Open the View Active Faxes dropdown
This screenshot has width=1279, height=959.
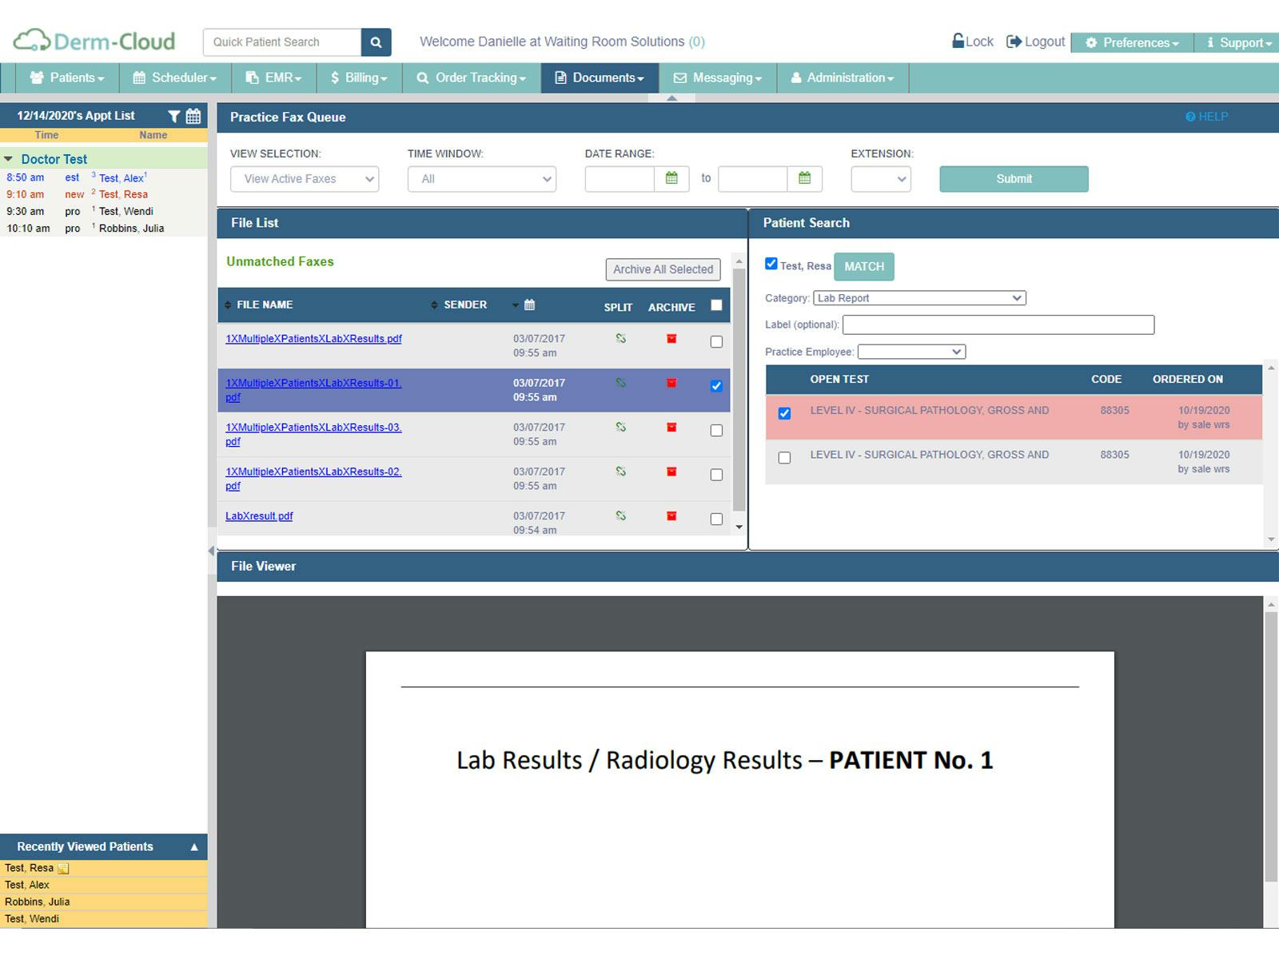click(x=304, y=178)
